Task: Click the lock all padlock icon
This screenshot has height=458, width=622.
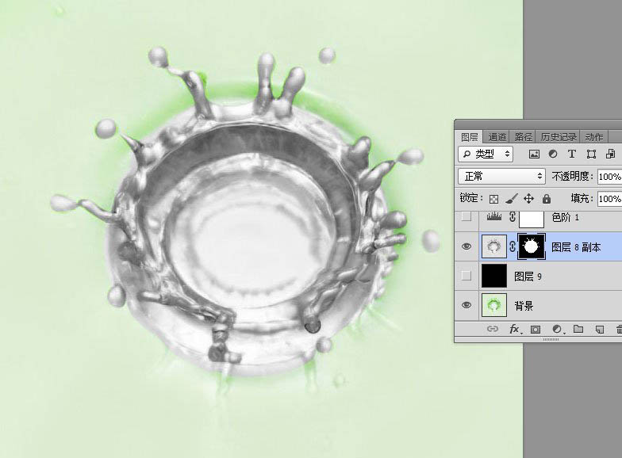Action: 547,198
